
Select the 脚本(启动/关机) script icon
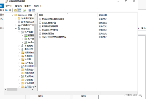(x=19, y=22)
